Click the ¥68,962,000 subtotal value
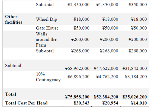The height and width of the screenshot is (108, 151). (x=77, y=68)
